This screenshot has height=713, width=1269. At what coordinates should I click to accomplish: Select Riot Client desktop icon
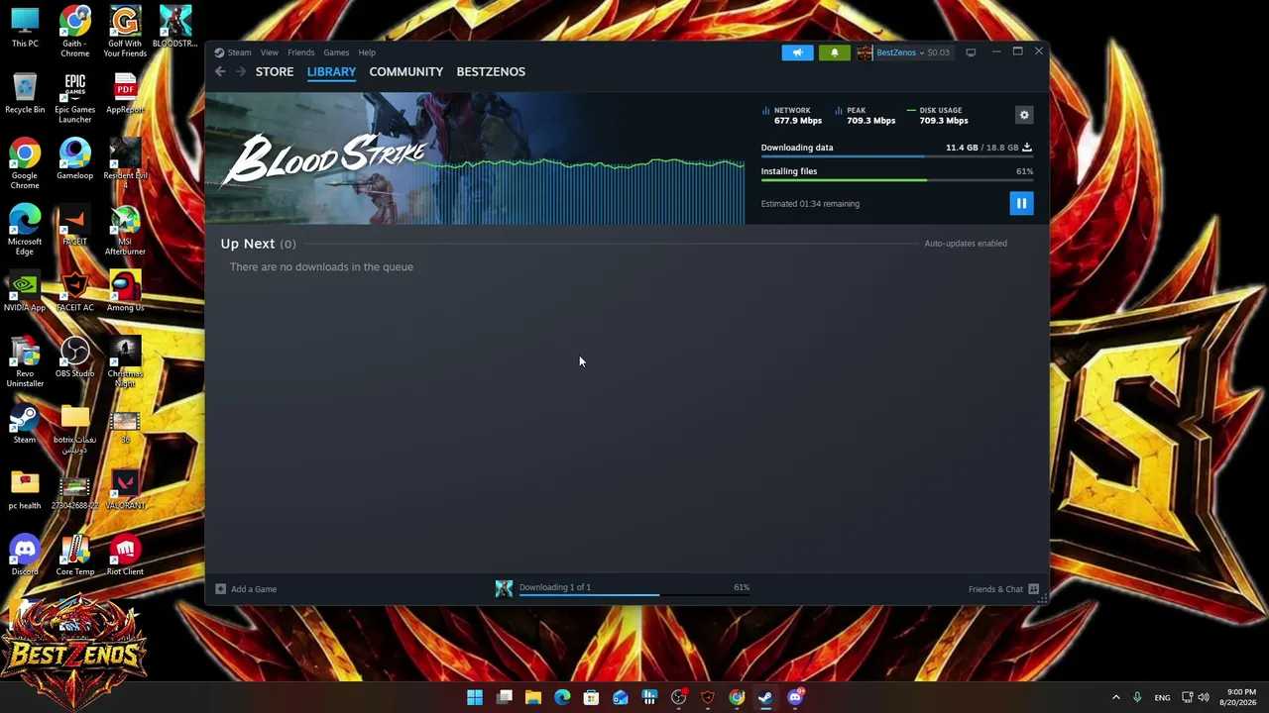click(x=125, y=555)
